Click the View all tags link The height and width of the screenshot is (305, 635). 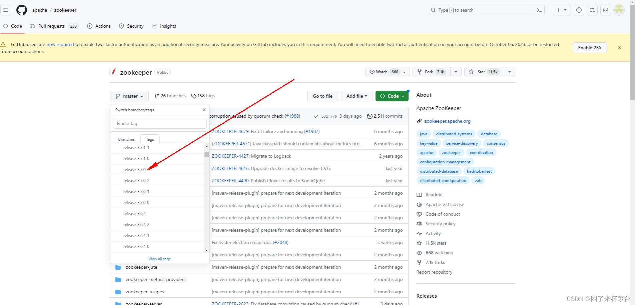159,259
